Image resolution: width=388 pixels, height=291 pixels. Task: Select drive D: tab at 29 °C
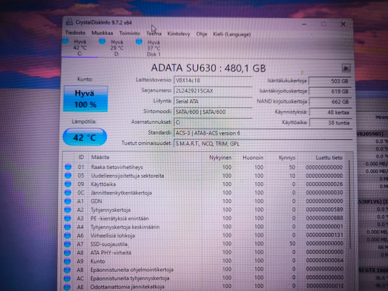tap(117, 48)
